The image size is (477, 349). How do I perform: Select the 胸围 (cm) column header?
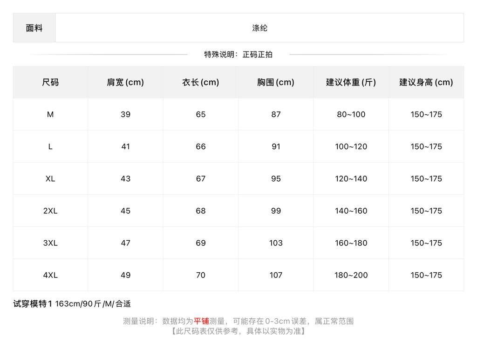tap(276, 82)
